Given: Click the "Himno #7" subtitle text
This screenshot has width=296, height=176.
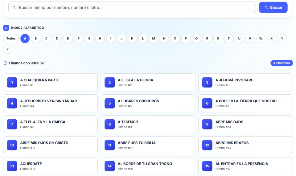Looking at the screenshot, I should (222, 106).
